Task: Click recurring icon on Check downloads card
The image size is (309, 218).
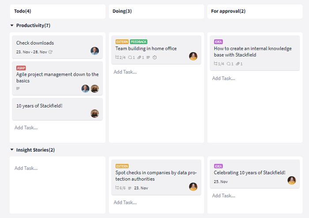Action: [x=50, y=52]
